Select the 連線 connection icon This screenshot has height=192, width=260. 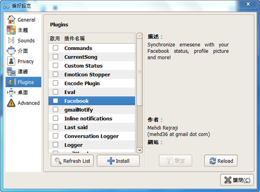coord(11,72)
